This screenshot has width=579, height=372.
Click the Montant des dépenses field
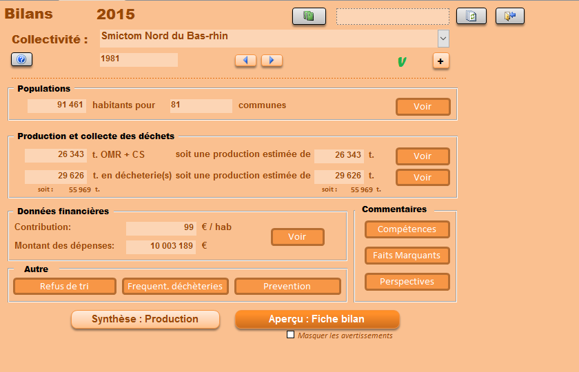[x=161, y=246]
